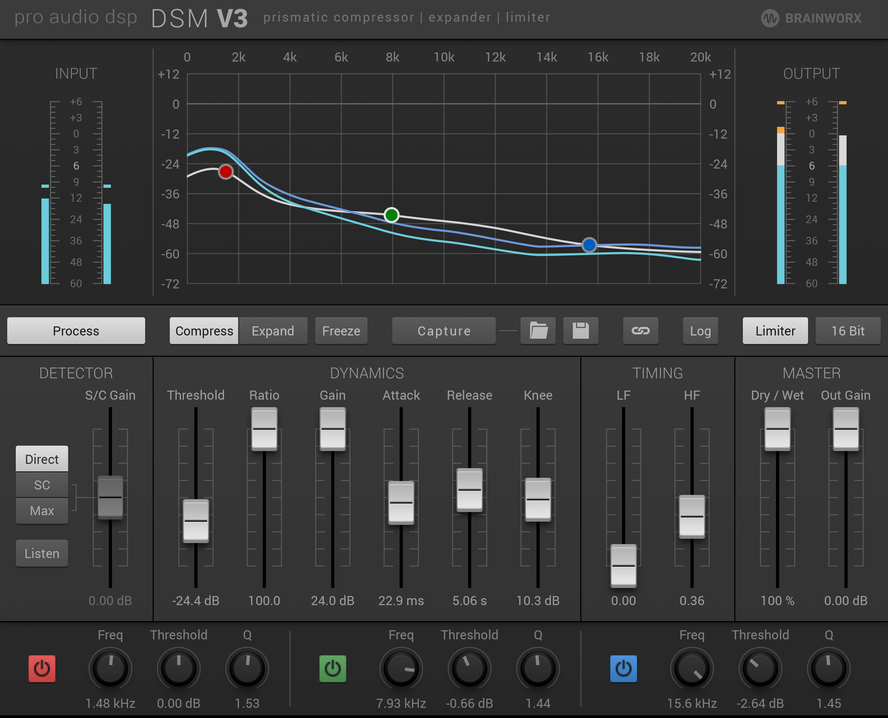Click the blue band Q knob
The image size is (888, 718).
tap(829, 668)
